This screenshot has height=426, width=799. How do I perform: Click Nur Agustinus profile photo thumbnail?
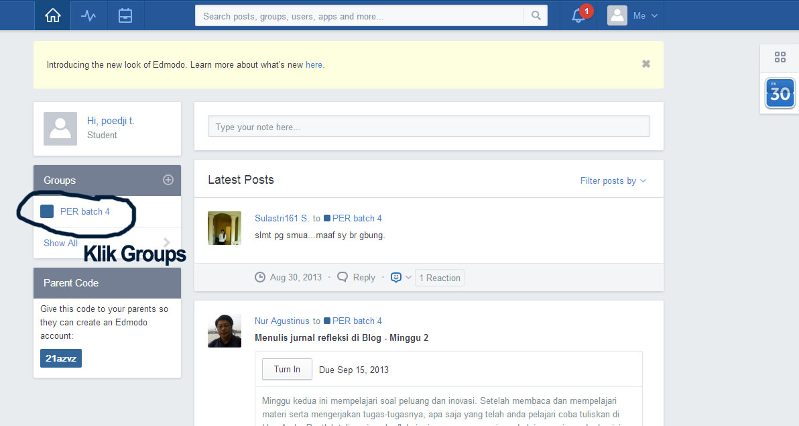(x=224, y=331)
